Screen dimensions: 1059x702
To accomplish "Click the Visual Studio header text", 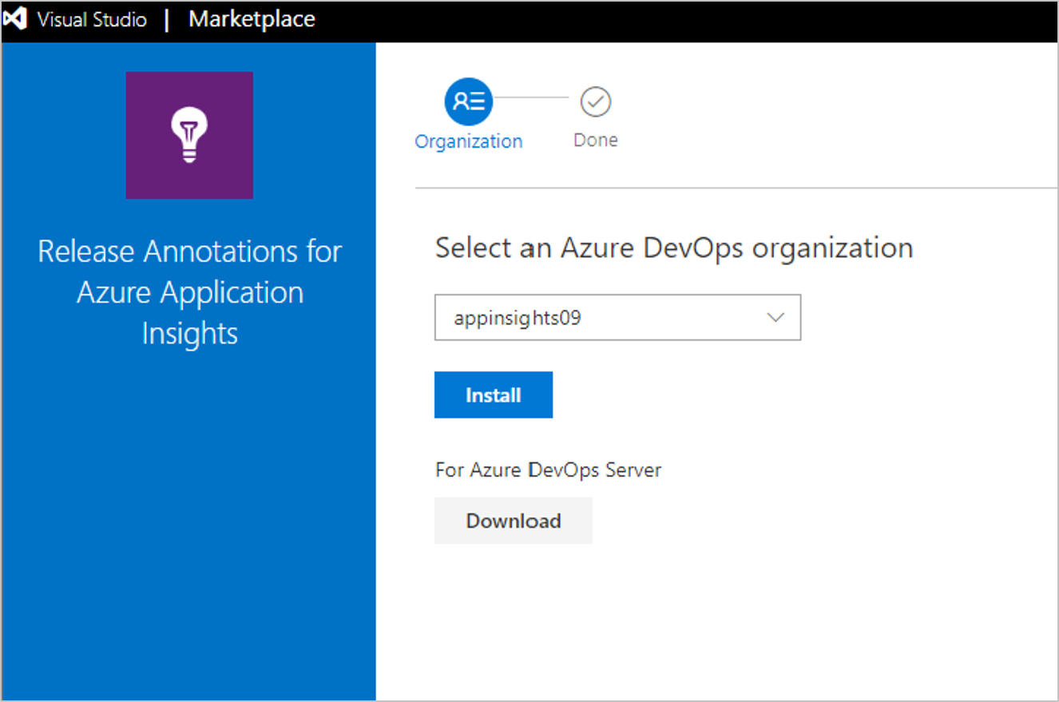I will click(92, 20).
